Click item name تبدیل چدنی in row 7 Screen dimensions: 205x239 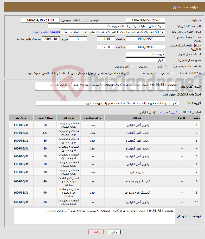[x=137, y=172]
